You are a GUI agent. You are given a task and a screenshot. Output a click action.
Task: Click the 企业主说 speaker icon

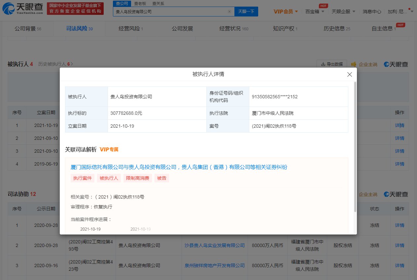pos(354,64)
